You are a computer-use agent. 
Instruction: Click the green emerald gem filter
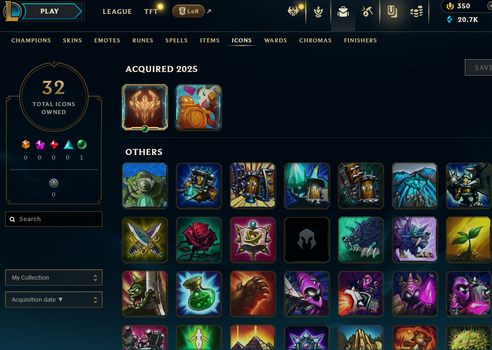point(81,144)
